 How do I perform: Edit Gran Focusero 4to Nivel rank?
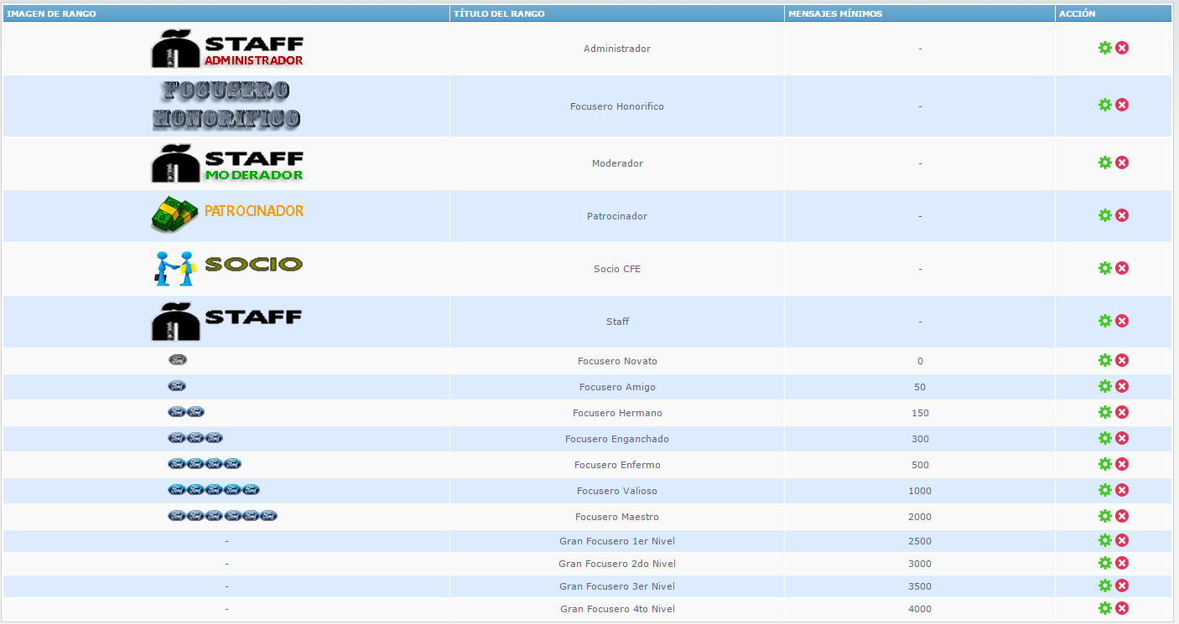tap(1104, 608)
